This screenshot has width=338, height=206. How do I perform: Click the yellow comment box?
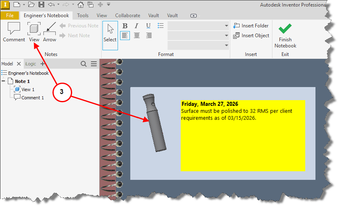click(x=243, y=136)
